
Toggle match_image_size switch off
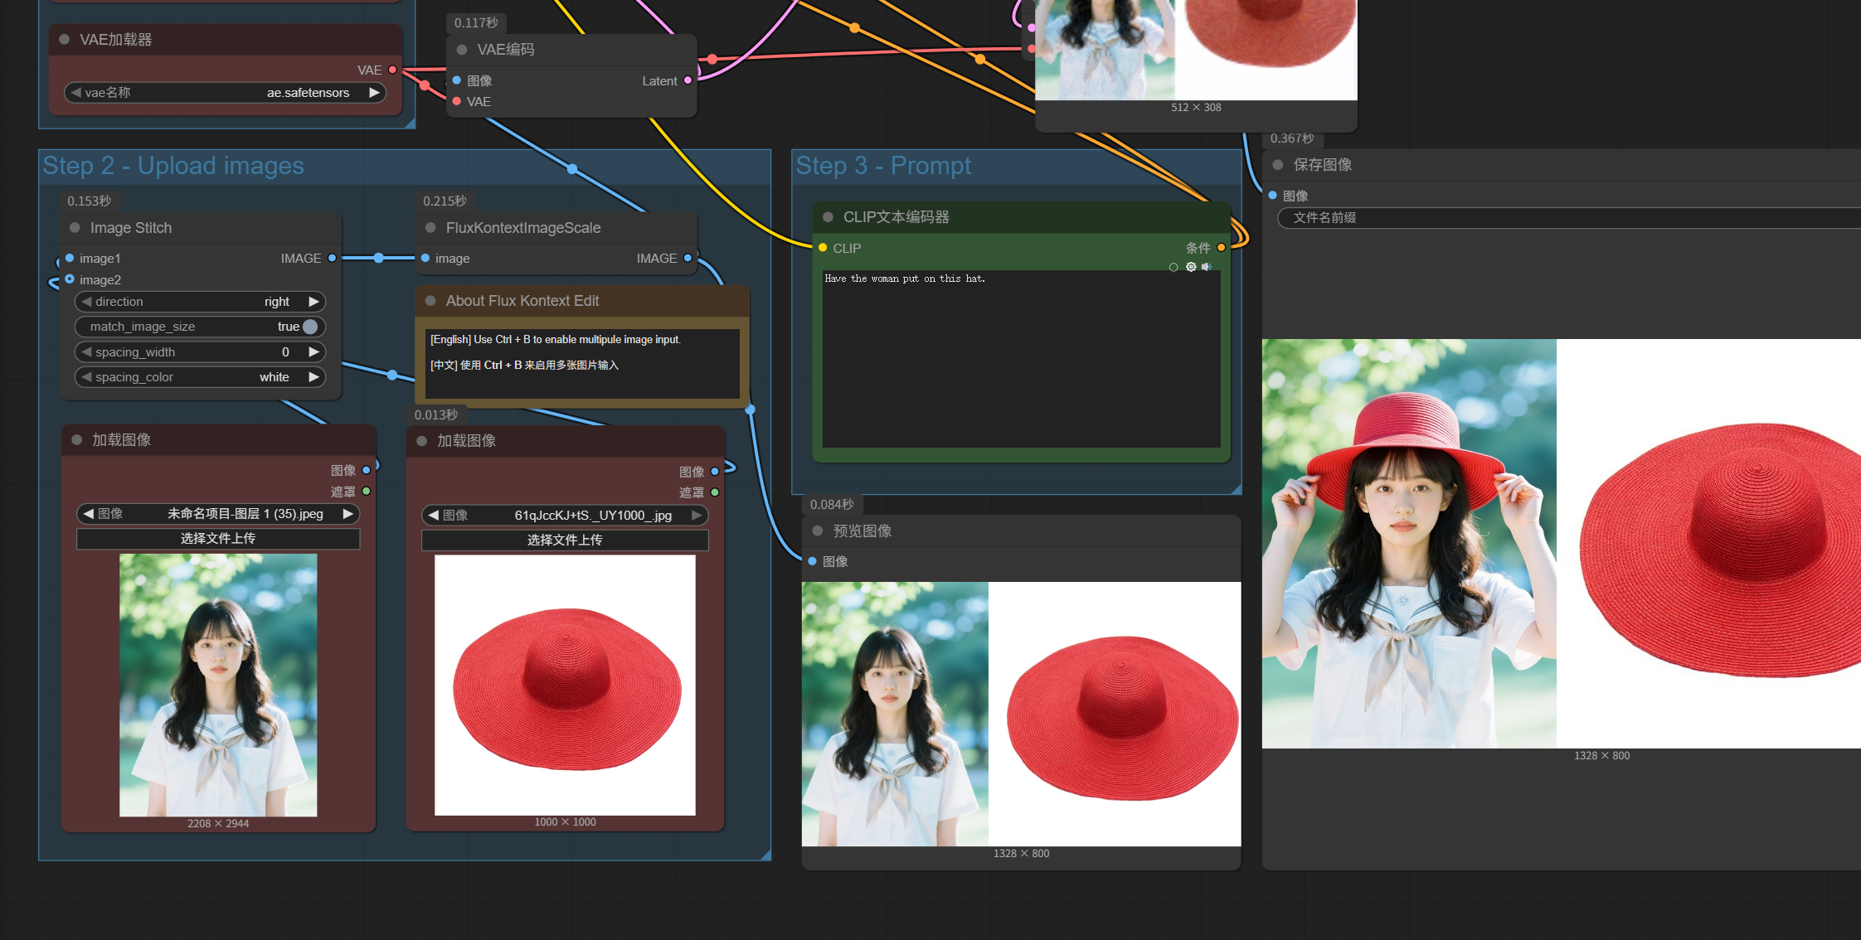[x=310, y=327]
